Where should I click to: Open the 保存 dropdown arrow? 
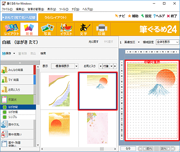(14, 53)
